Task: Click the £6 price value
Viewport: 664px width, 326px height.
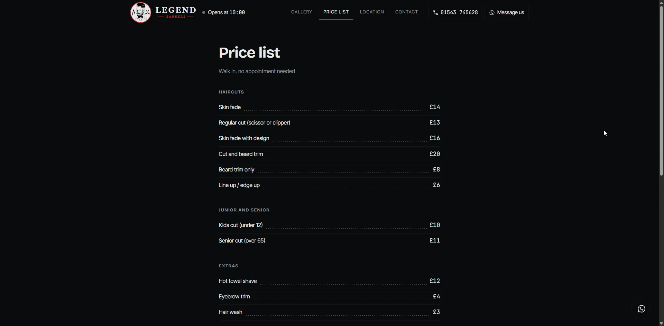Action: point(436,185)
